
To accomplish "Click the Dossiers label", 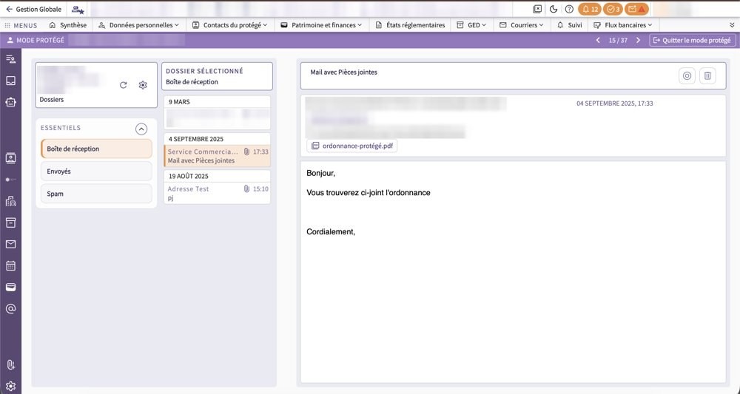I will 52,100.
